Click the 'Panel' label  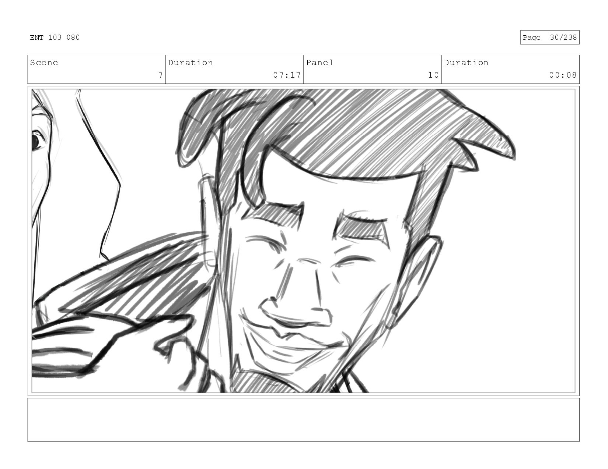click(x=320, y=63)
